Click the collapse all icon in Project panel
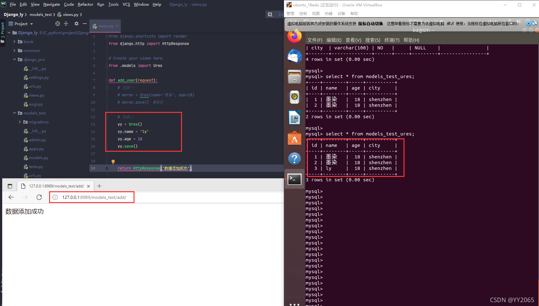 (66, 24)
